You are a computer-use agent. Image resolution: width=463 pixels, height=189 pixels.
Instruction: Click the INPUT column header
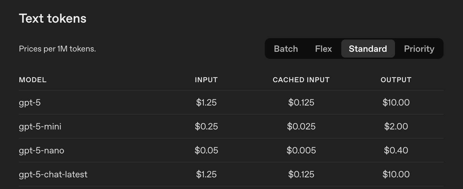pos(206,80)
